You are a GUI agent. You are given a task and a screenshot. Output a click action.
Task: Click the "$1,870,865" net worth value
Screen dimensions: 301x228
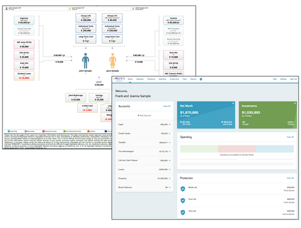click(189, 112)
